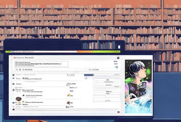
Task: Click the green icon left of address bar
Action: tap(10, 52)
